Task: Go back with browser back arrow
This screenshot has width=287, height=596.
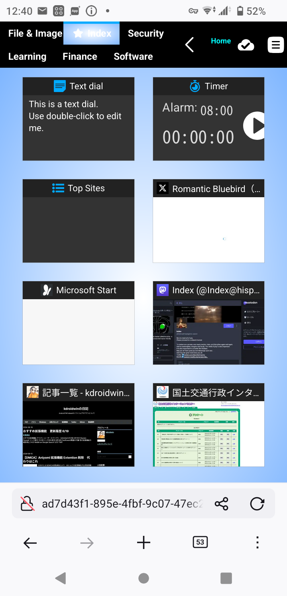Action: pos(30,543)
